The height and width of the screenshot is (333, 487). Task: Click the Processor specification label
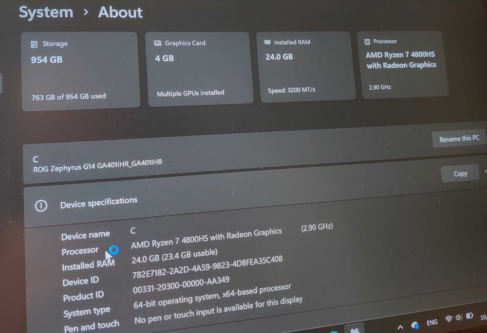80,251
